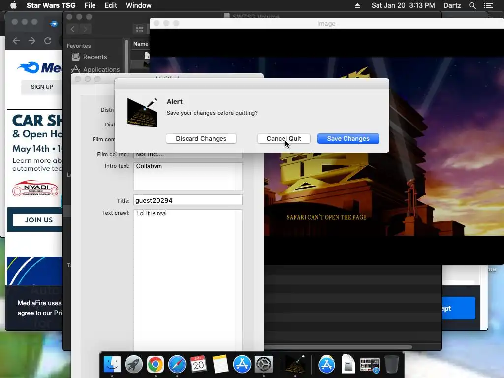Click the Name column header in Finder

pos(141,44)
